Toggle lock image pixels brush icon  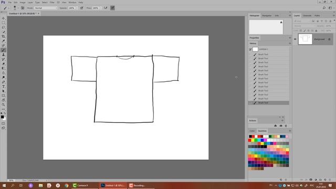point(304,30)
